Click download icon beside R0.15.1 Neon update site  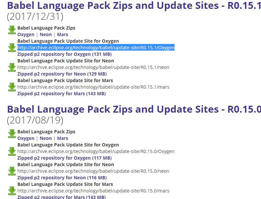tap(12, 67)
